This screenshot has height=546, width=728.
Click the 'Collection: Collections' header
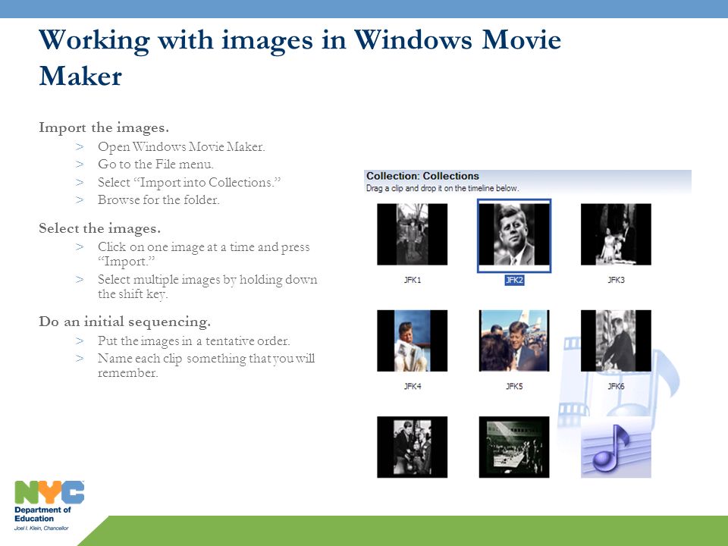coord(422,176)
